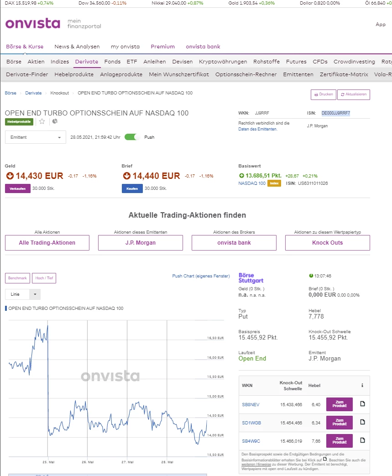Show onvista bank broker actions button
This screenshot has width=392, height=476.
click(234, 242)
